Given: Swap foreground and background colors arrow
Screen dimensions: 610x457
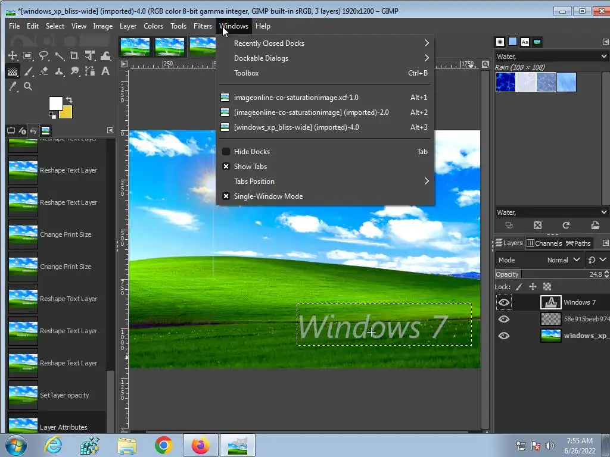Looking at the screenshot, I should pos(69,100).
